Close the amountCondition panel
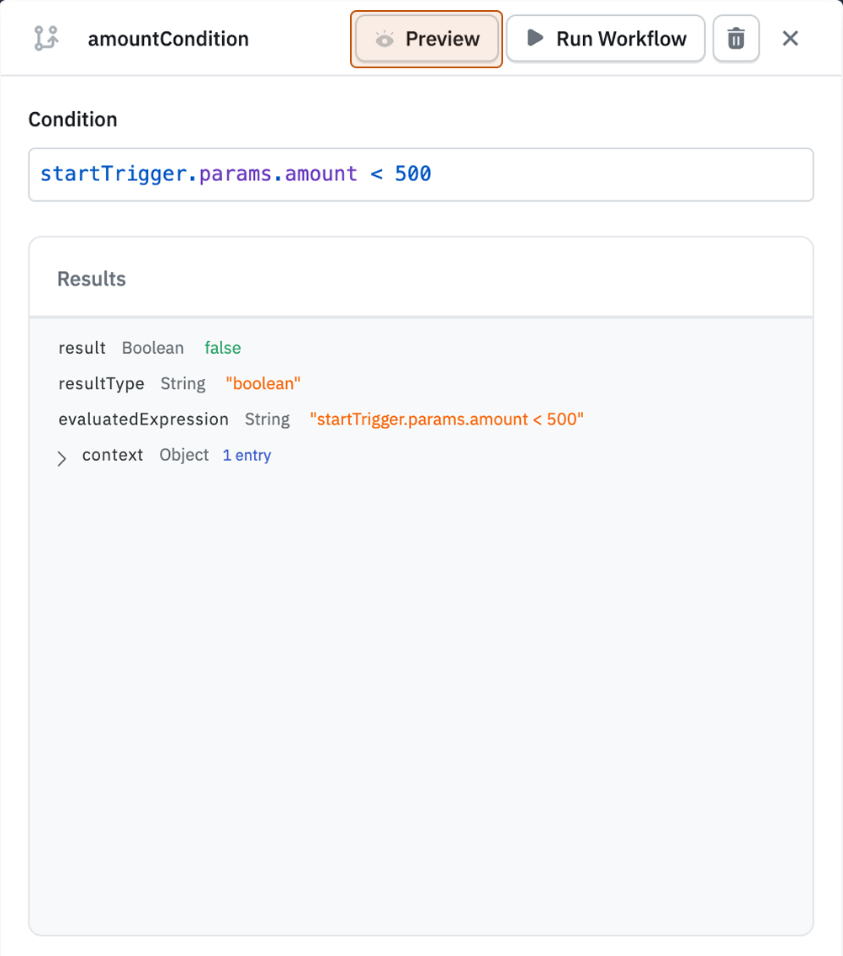The width and height of the screenshot is (843, 956). [x=790, y=39]
